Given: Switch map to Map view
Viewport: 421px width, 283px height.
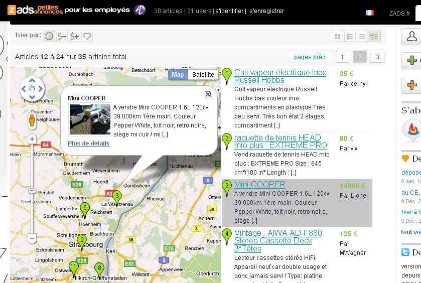Looking at the screenshot, I should click(x=178, y=74).
